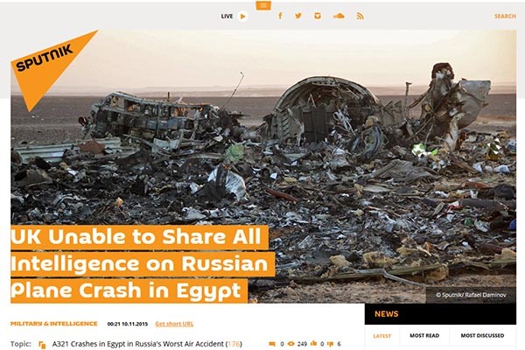The image size is (525, 350).
Task: Switch to the MOST READ tab
Action: coord(424,336)
